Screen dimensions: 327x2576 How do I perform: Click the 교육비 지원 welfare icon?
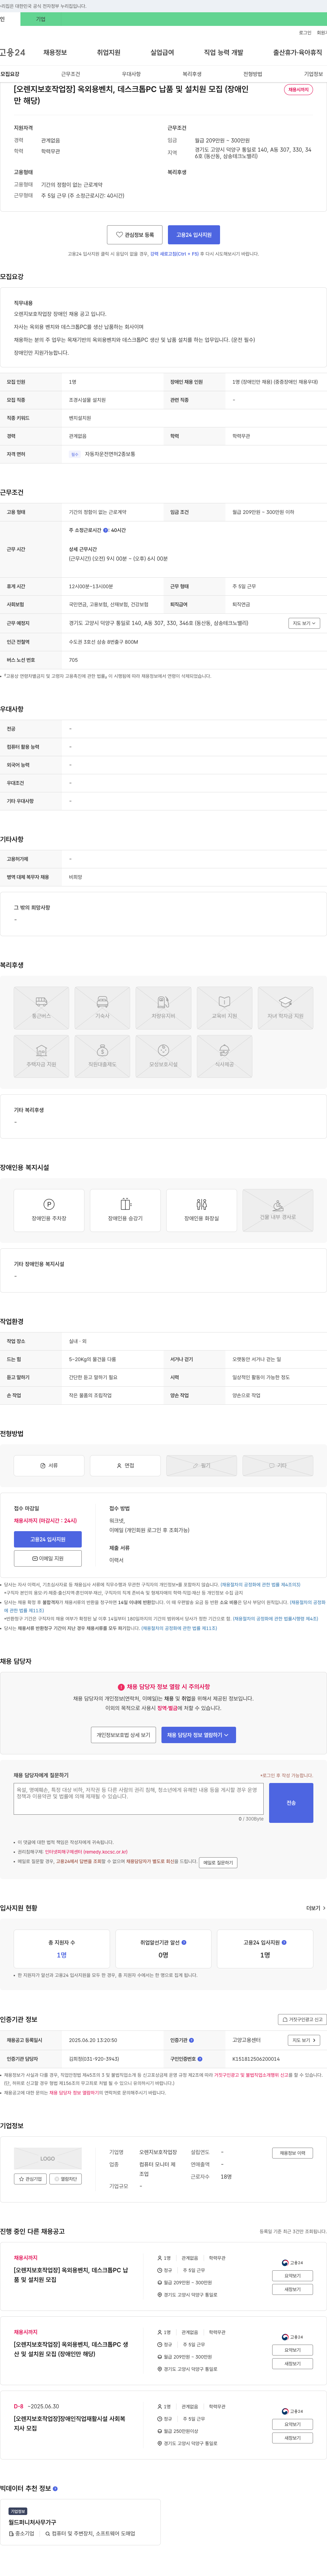pos(224,1008)
